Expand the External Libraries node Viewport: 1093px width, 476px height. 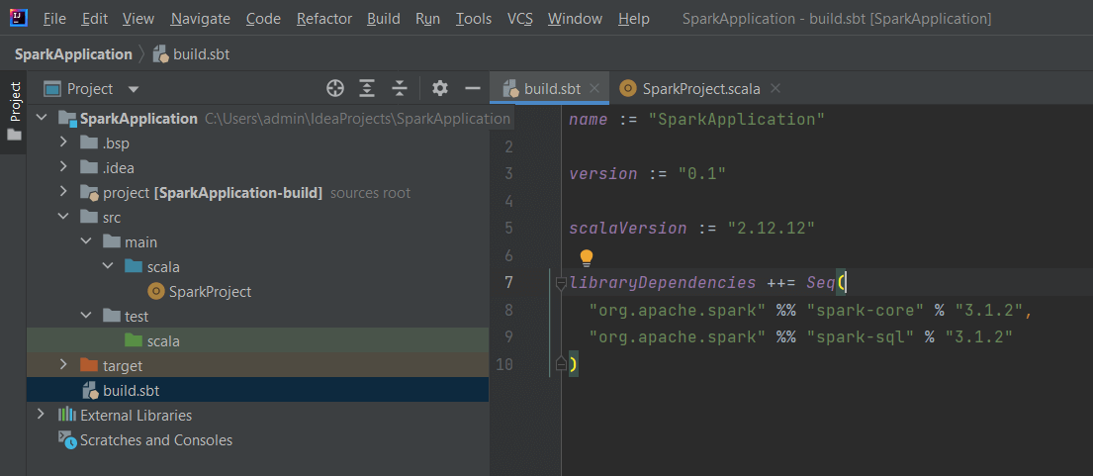(x=41, y=415)
